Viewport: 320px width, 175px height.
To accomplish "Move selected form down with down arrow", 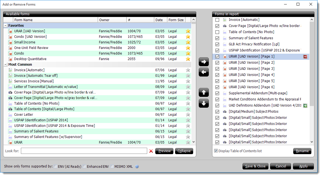I will (203, 103).
